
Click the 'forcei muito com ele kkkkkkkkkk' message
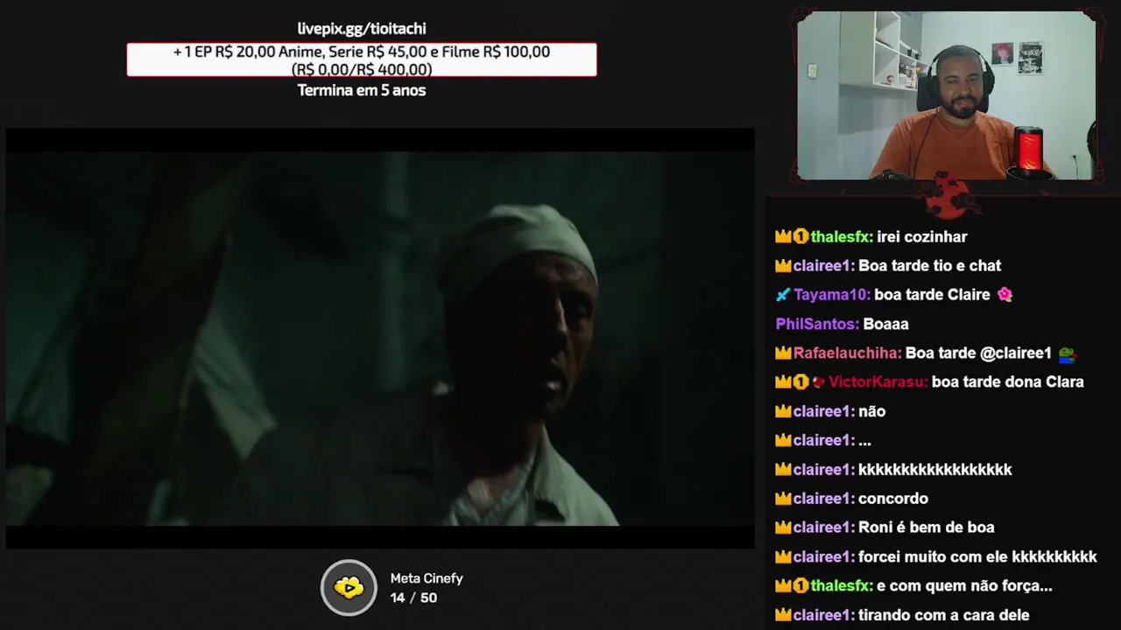click(977, 557)
